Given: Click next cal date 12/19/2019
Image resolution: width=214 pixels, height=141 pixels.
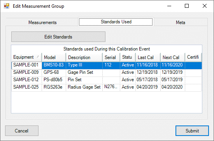Looking at the screenshot, I should 173,73.
